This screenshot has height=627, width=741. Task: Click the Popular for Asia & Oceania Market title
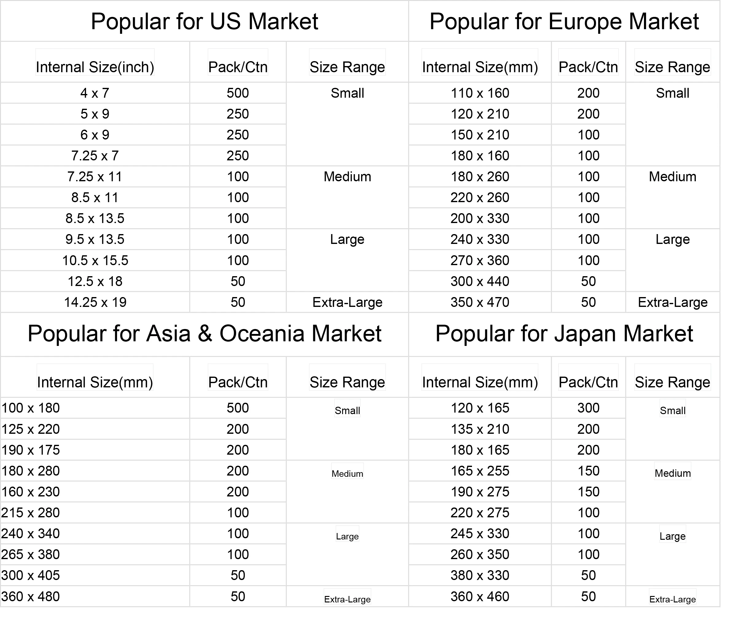[204, 334]
